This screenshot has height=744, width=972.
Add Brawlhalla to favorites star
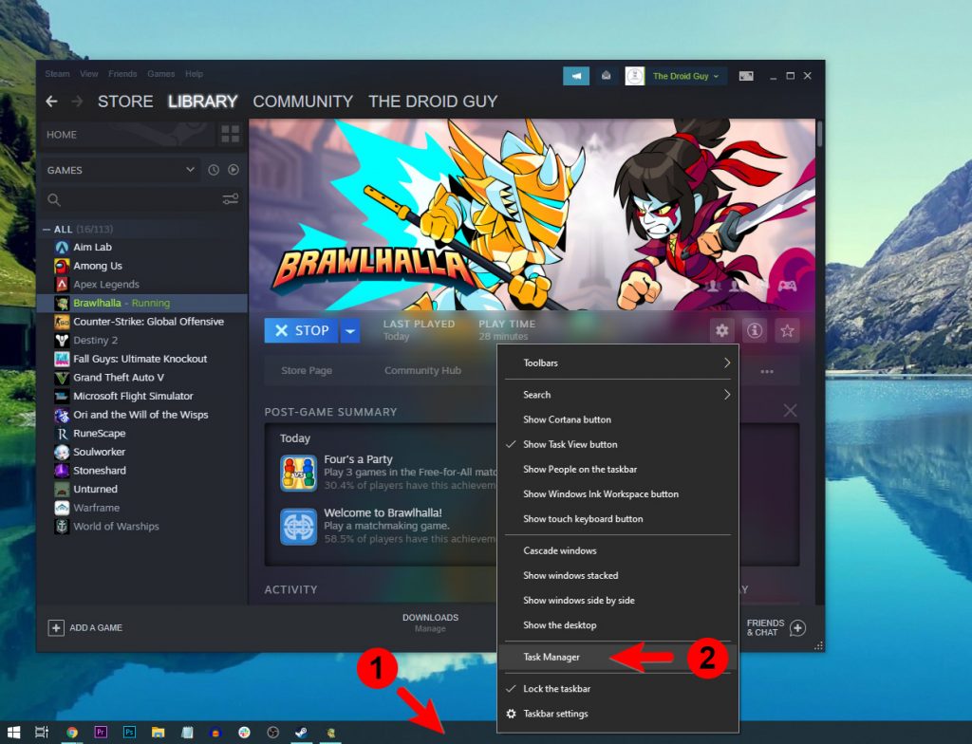click(x=787, y=330)
